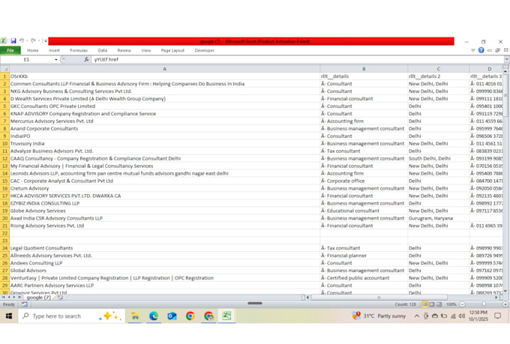
Task: Select the cell Gurugram, Haryana
Action: (x=439, y=219)
